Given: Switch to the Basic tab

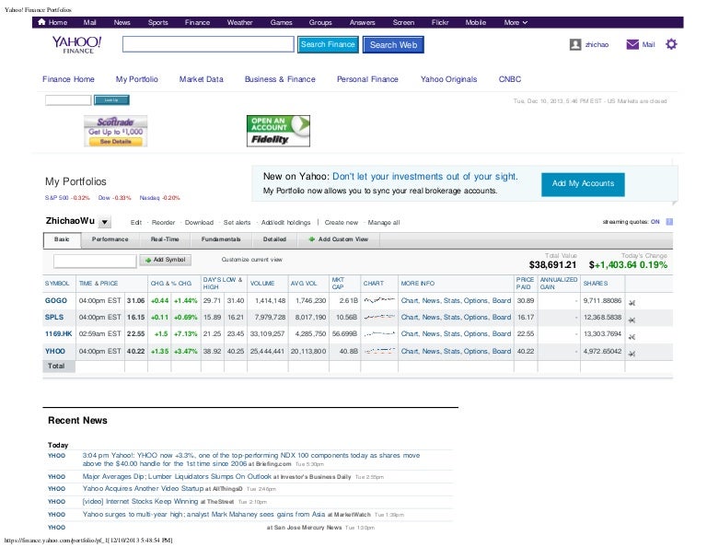Looking at the screenshot, I should point(62,239).
